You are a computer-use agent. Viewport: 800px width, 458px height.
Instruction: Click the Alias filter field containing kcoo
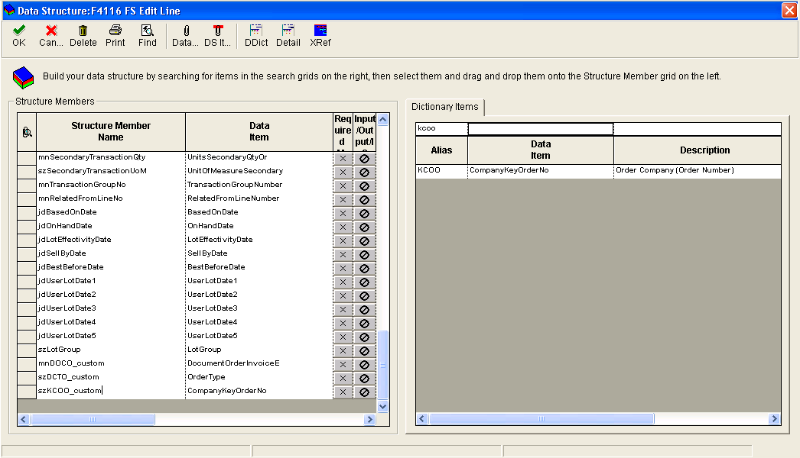pos(442,128)
